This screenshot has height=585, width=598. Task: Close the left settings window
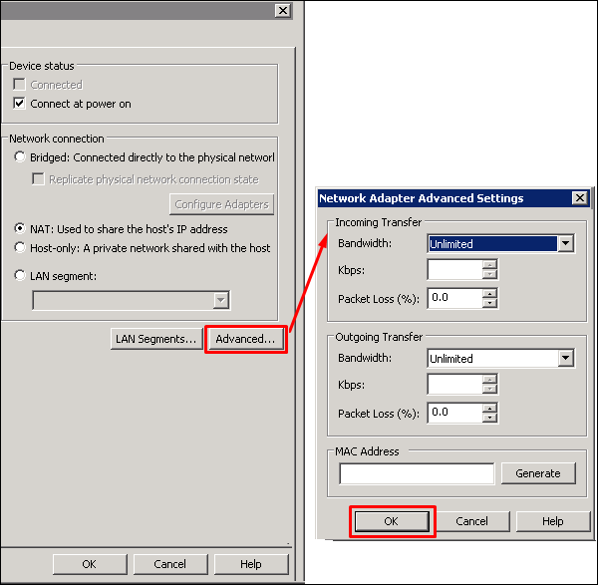[x=283, y=10]
